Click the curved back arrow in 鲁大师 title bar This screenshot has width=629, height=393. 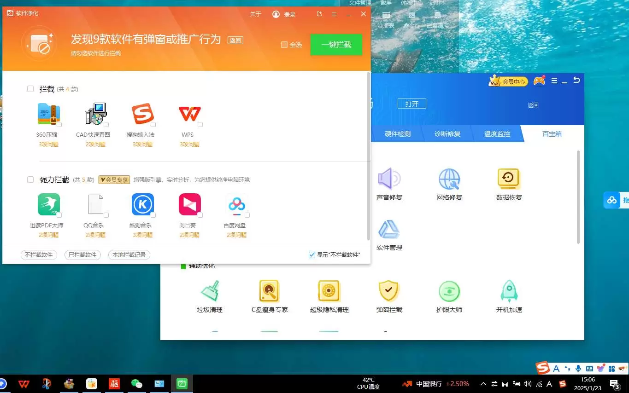pos(576,80)
